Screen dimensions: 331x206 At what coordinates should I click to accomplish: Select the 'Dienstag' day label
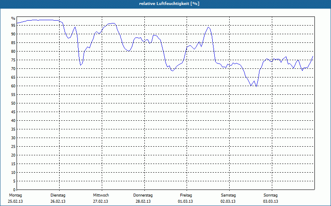tap(58, 195)
